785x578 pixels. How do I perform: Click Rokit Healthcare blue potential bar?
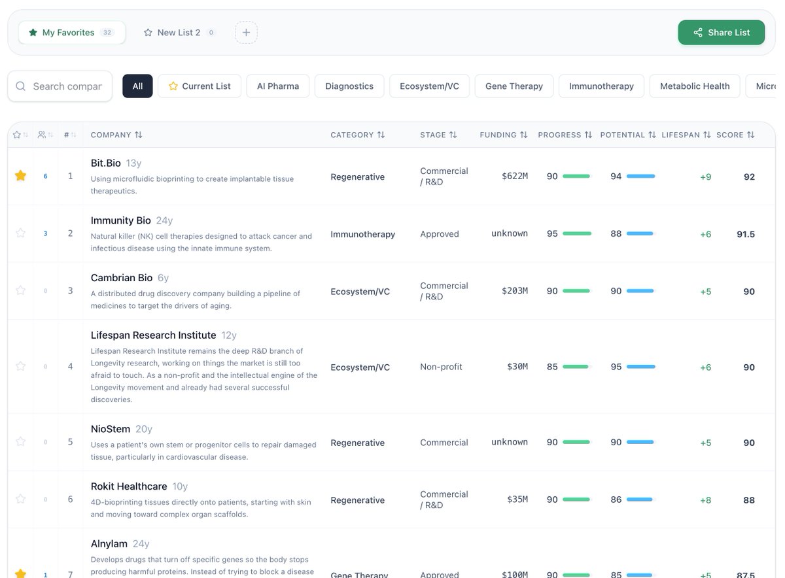coord(640,500)
